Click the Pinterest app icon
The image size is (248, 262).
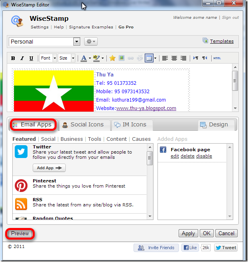coord(21,186)
